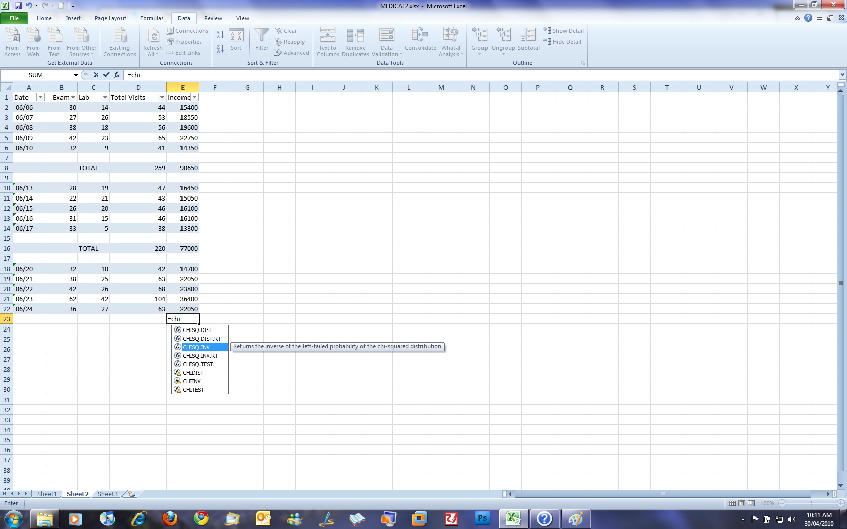
Task: Import data From Web
Action: pyautogui.click(x=33, y=42)
